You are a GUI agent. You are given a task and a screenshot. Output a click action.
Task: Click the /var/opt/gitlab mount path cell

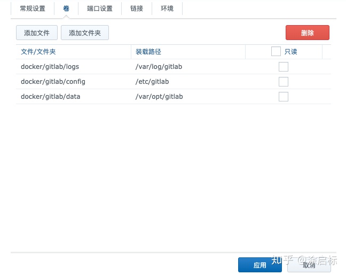[x=159, y=97]
